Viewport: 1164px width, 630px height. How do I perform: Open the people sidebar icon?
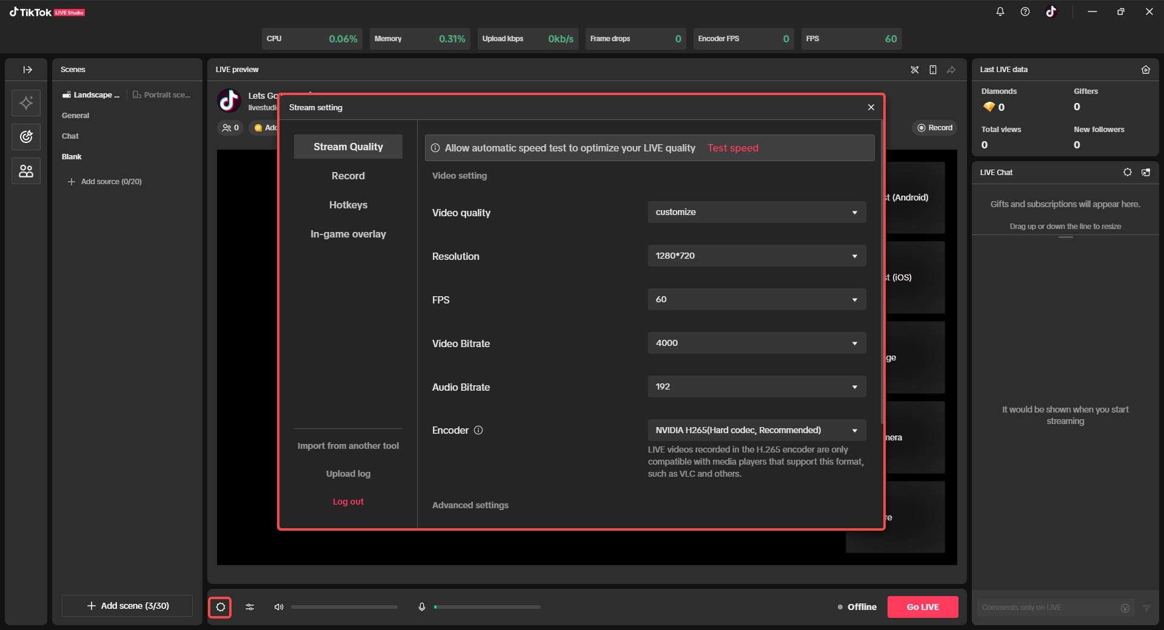tap(26, 171)
